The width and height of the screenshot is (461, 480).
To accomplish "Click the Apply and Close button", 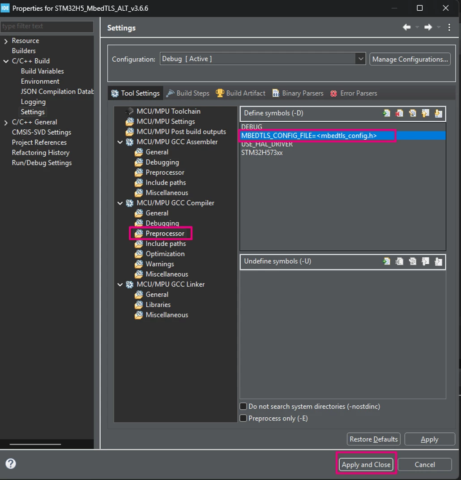I will 366,464.
